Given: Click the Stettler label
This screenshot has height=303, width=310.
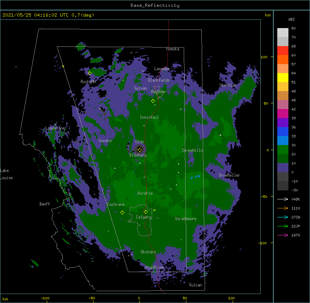Looking at the screenshot, I should click(228, 85).
